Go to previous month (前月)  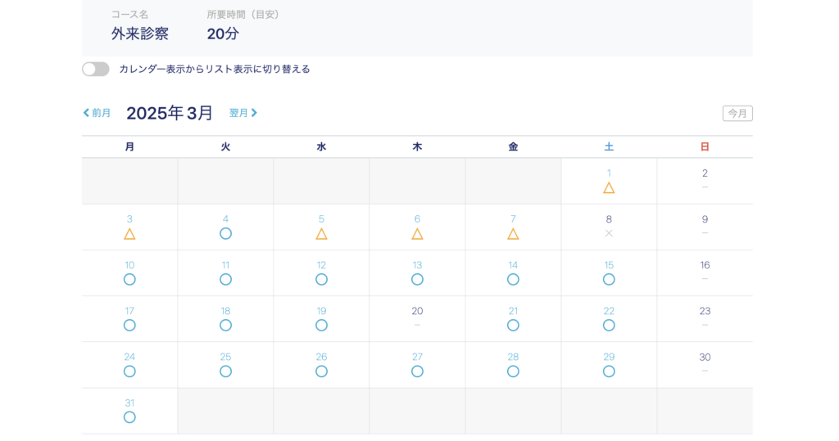pos(97,113)
